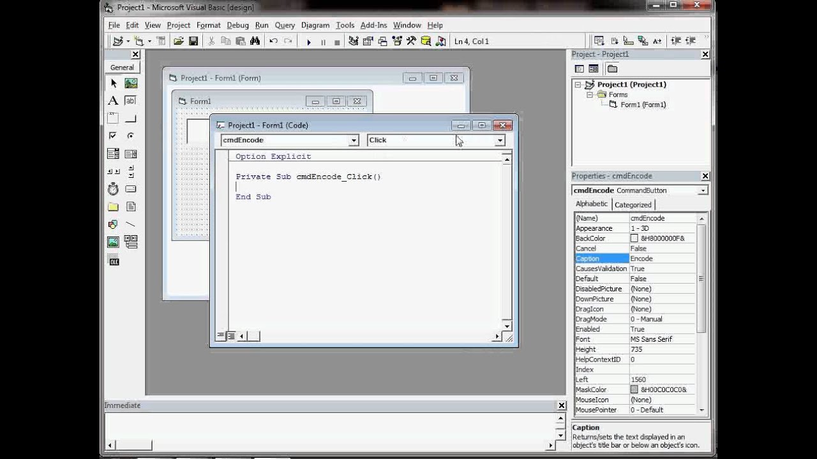Collapse the Forms folder node
The image size is (817, 459).
(x=590, y=95)
